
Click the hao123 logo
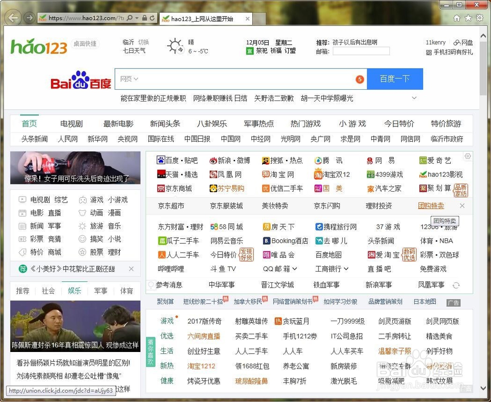[x=39, y=47]
